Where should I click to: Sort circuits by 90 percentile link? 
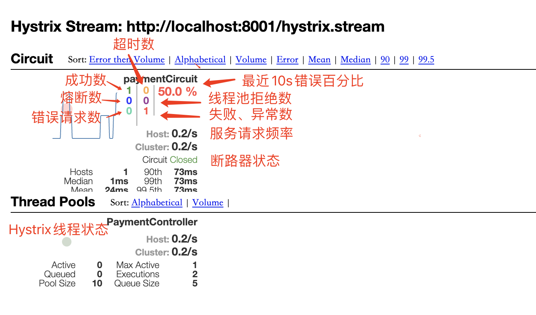[385, 59]
